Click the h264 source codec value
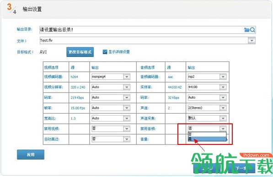The width and height of the screenshot is (273, 177). tap(74, 77)
